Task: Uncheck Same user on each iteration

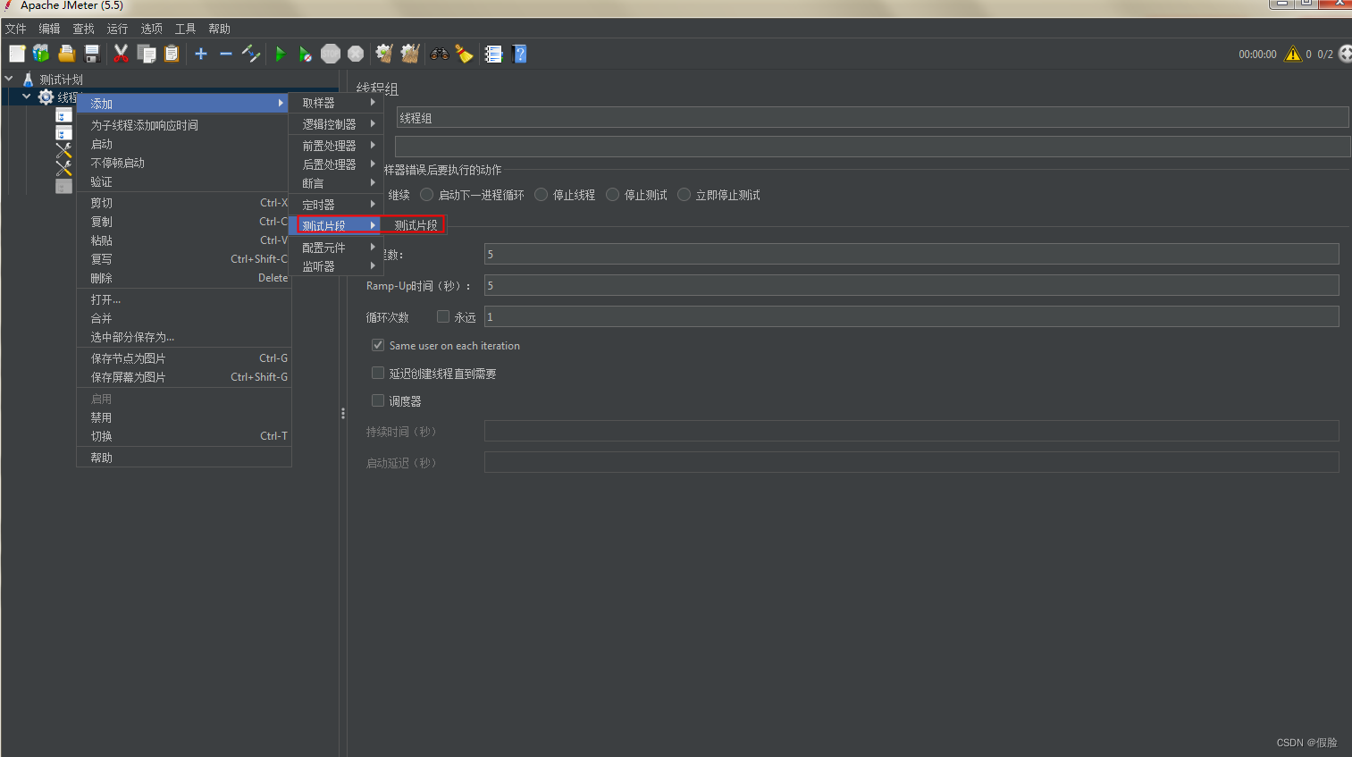Action: tap(378, 345)
